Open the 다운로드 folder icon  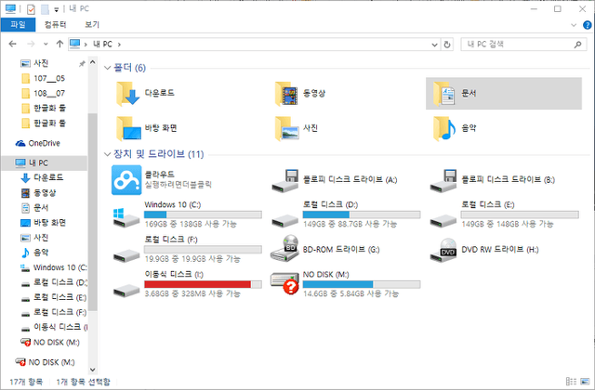pyautogui.click(x=126, y=93)
